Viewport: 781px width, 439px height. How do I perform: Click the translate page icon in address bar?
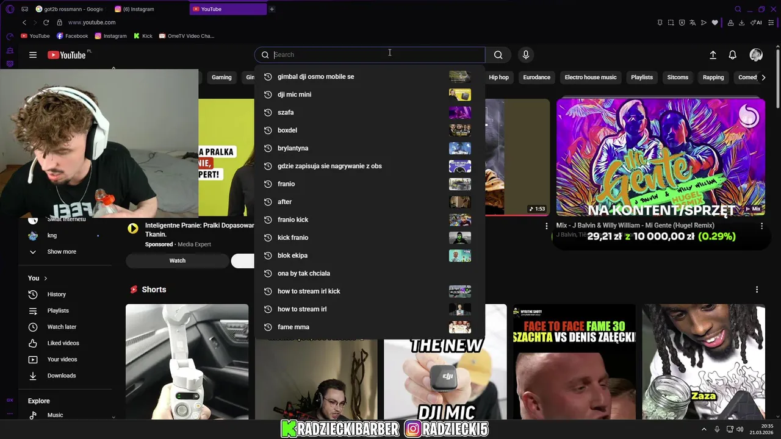coord(693,23)
